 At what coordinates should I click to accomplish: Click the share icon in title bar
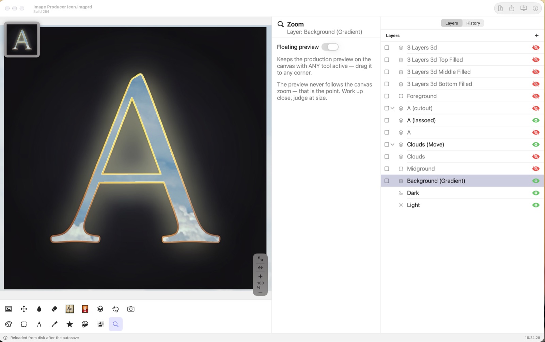tap(512, 9)
